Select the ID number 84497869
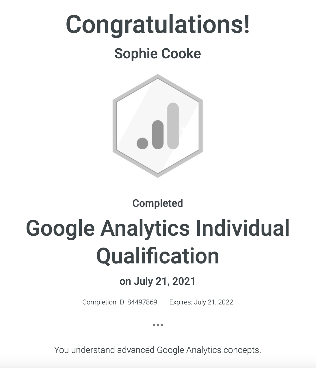Screen dimensions: 316x368 pyautogui.click(x=142, y=302)
